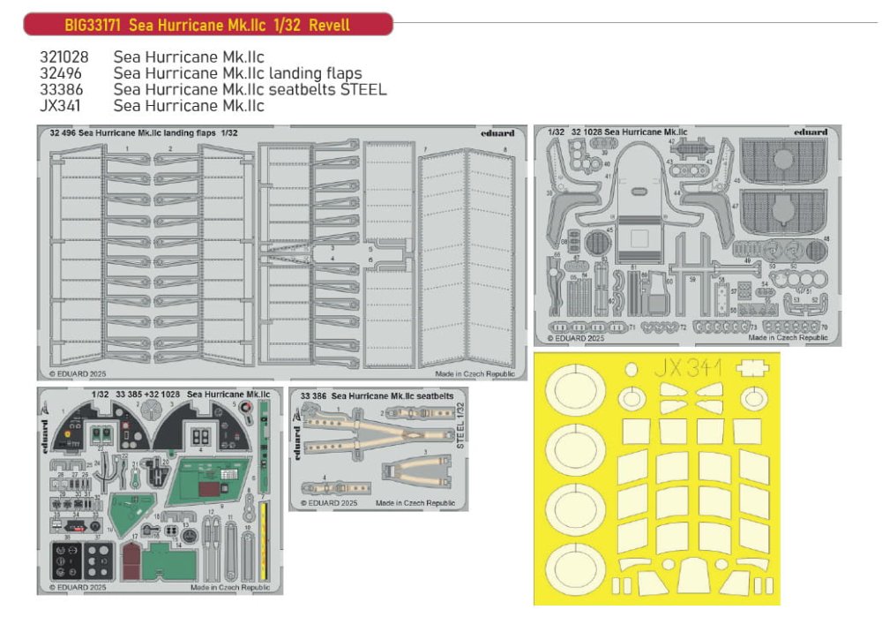Click cross-shaped mask right of JX 341 lettering
Image resolution: width=882 pixels, height=632 pixels.
(752, 368)
